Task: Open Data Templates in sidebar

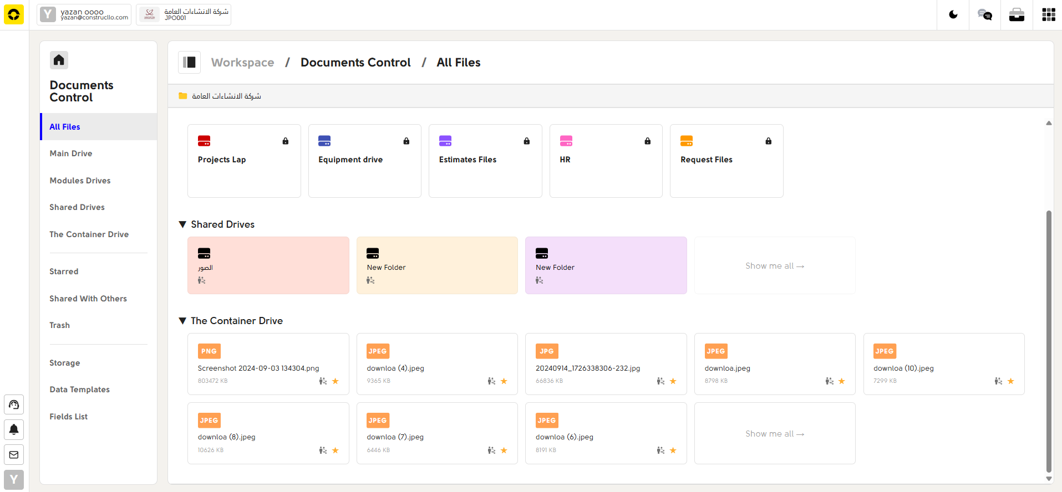Action: [99, 389]
